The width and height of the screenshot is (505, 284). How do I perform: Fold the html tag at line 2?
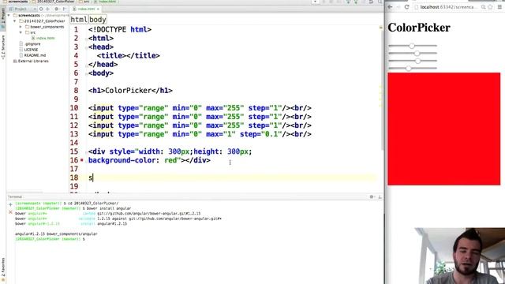(86, 39)
